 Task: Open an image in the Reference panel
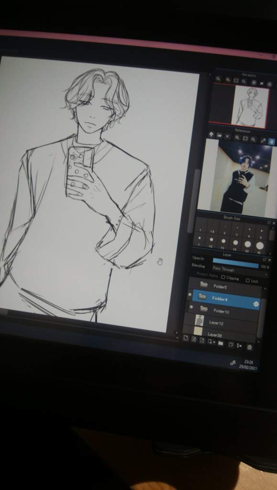pos(219,135)
